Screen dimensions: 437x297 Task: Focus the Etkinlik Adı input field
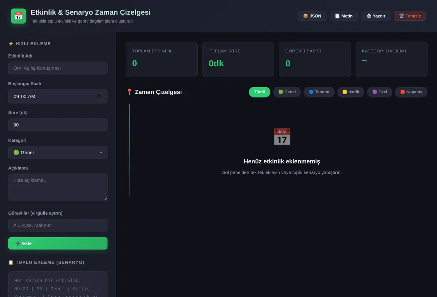click(58, 68)
